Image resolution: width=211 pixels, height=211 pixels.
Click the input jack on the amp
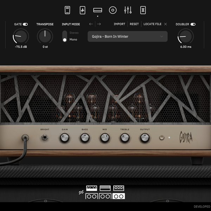pos(25,138)
